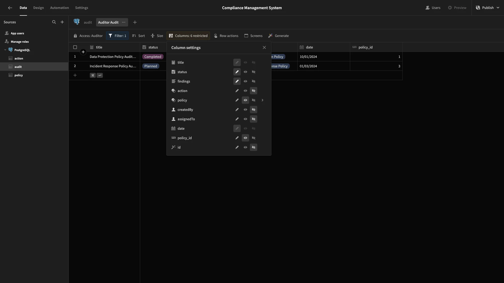This screenshot has width=504, height=283.
Task: Make action column read-only eye
Action: tap(245, 91)
